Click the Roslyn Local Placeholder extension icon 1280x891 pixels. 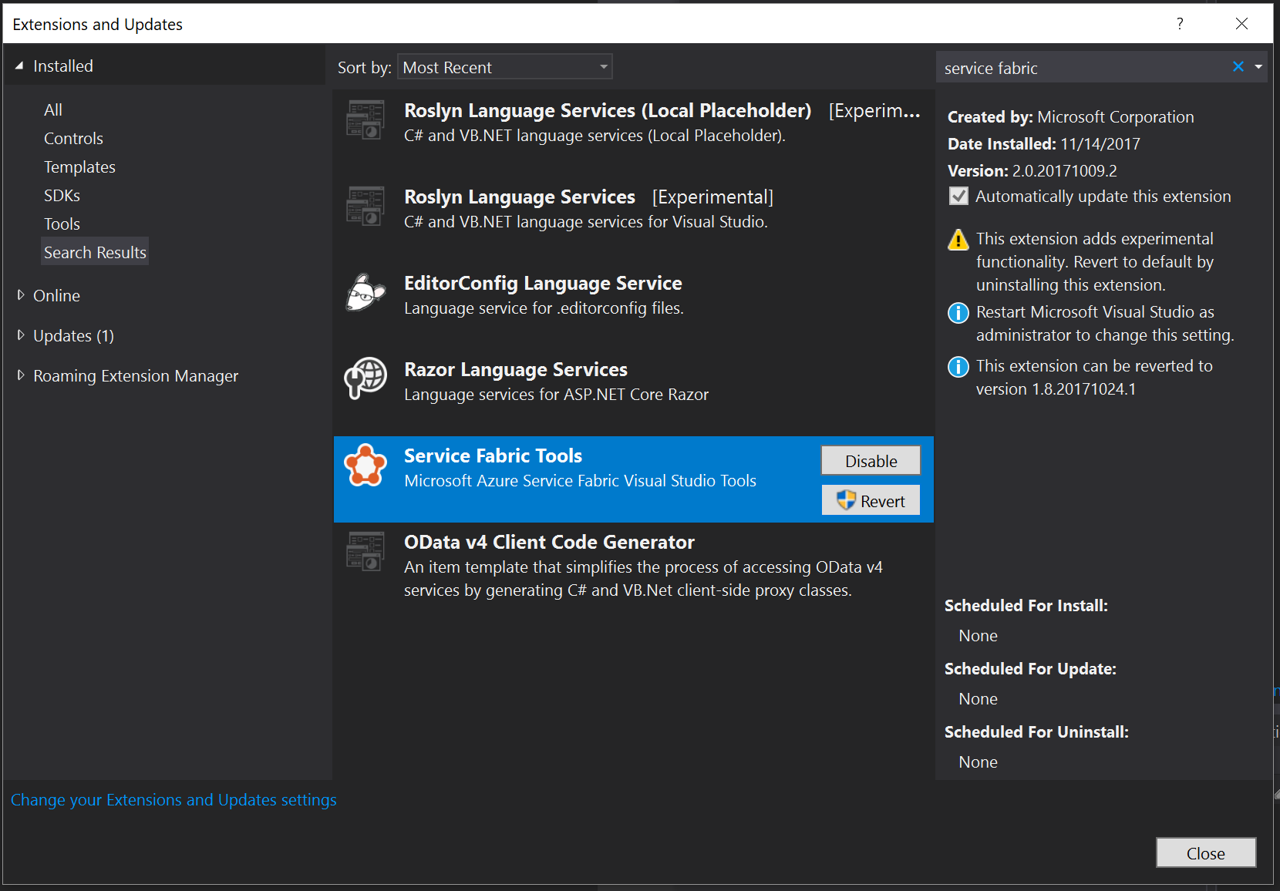[364, 119]
